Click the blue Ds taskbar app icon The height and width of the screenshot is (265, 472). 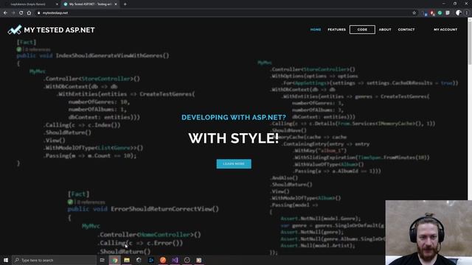pos(150,260)
